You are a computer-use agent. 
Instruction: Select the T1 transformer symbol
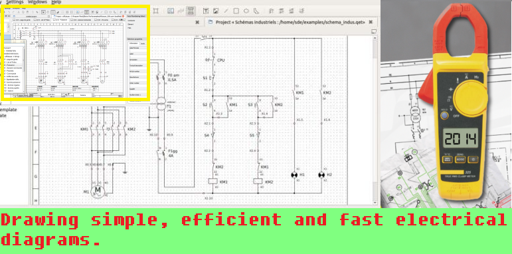point(161,104)
